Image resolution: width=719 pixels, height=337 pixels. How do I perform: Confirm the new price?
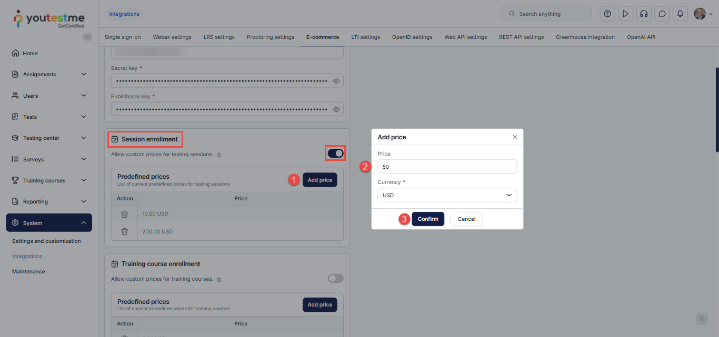[427, 219]
